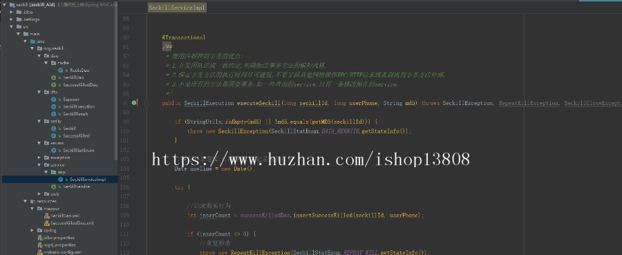This screenshot has width=622, height=255.
Task: Click the SeckillServiceImpl class icon in the tree
Action: (x=60, y=179)
